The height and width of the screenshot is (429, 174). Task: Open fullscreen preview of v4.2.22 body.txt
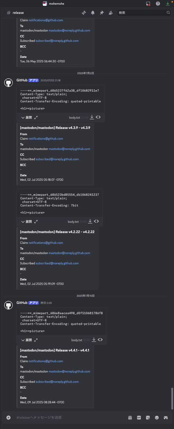36,221
